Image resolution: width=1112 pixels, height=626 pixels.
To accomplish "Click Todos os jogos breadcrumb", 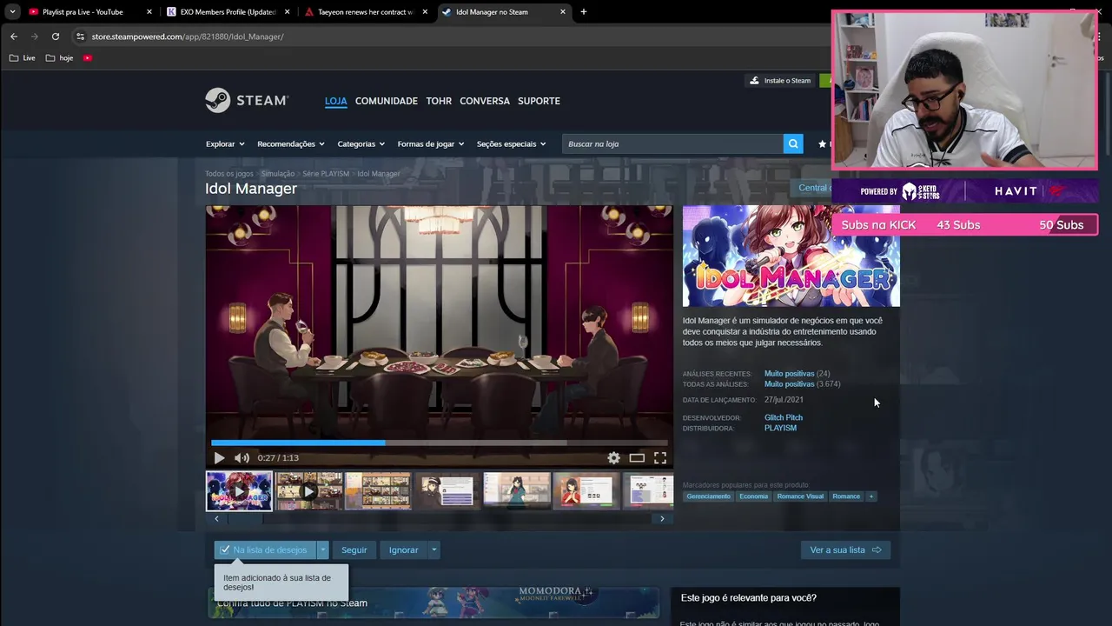I will click(x=229, y=174).
